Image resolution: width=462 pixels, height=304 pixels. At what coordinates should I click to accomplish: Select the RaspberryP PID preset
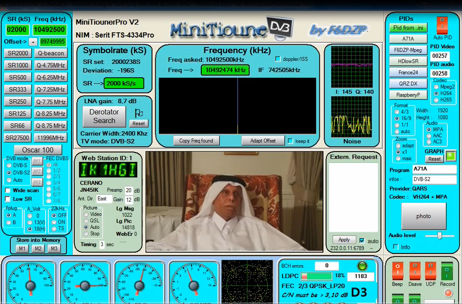pos(408,95)
